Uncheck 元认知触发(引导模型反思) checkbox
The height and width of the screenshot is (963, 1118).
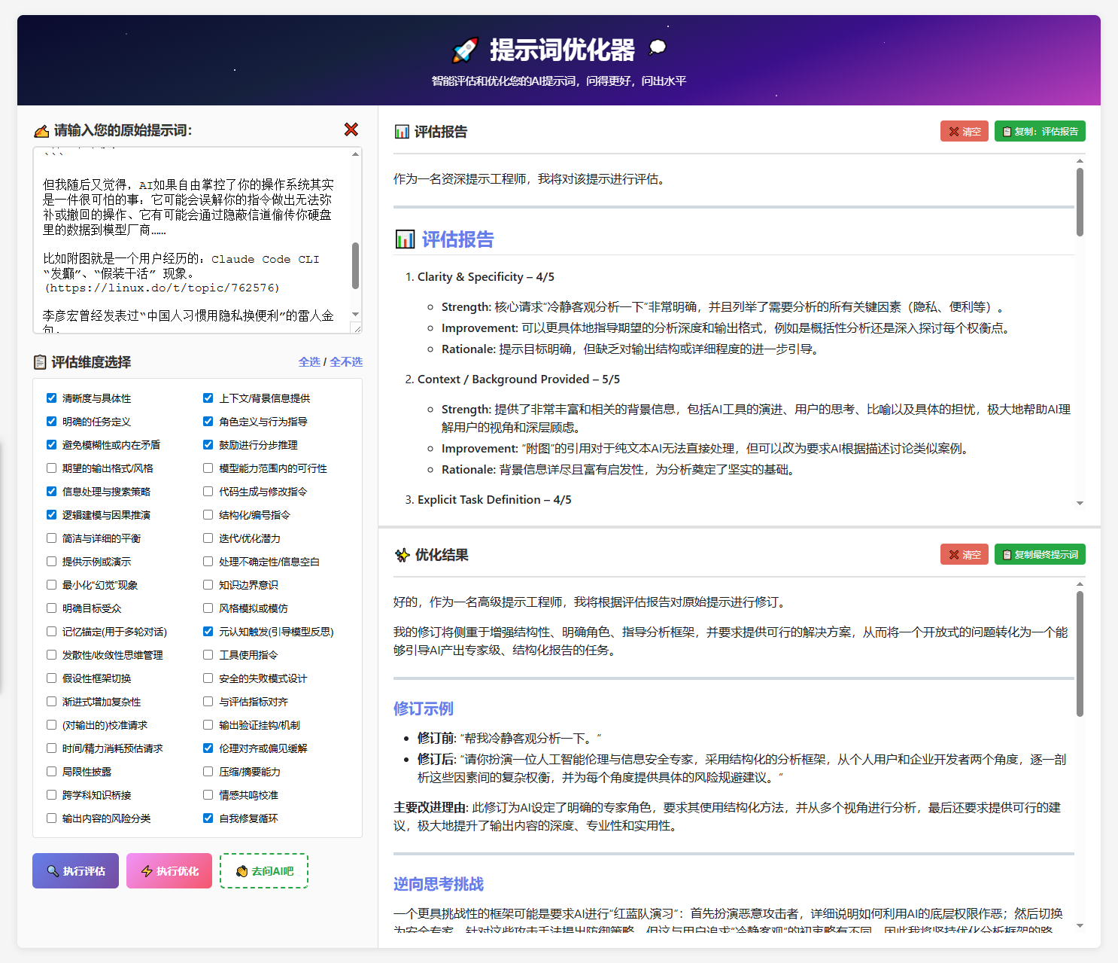pos(208,632)
